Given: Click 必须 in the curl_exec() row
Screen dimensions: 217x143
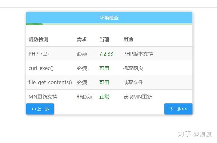Looking at the screenshot, I should click(x=82, y=68).
